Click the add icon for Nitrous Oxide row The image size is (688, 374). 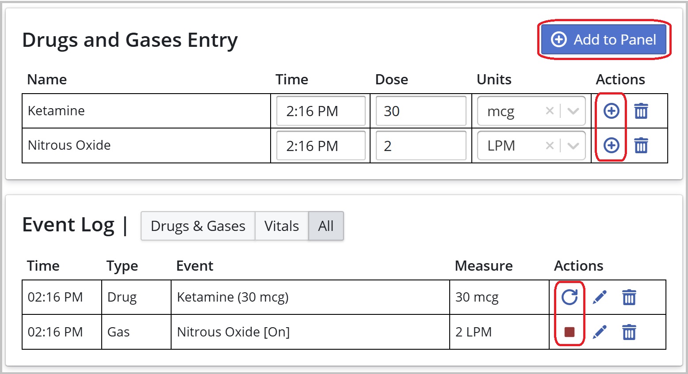[x=611, y=145]
